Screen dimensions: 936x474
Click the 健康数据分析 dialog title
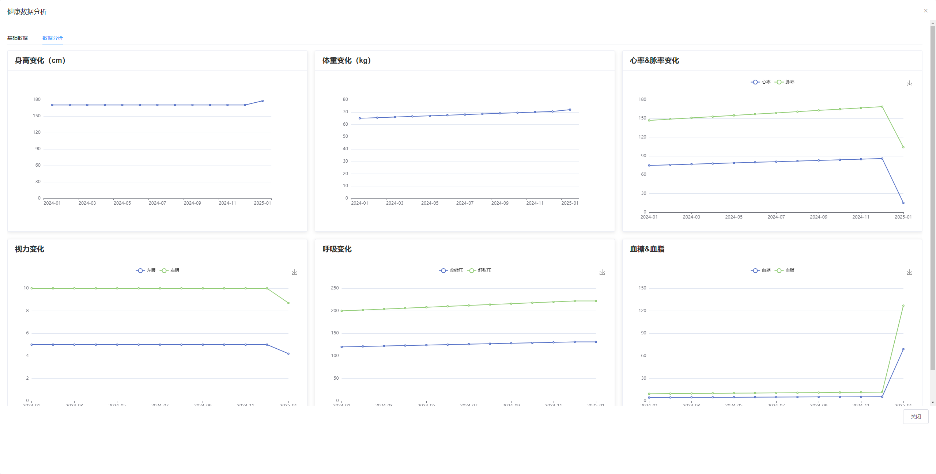[x=27, y=12]
